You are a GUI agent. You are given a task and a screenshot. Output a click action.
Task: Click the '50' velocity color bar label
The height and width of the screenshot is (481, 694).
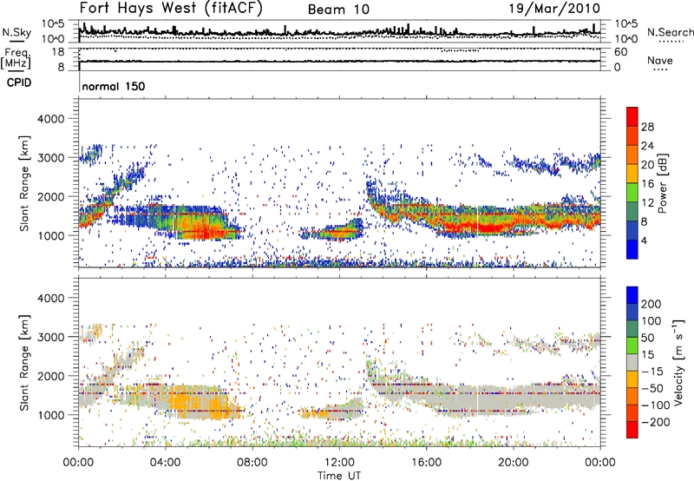pos(647,338)
